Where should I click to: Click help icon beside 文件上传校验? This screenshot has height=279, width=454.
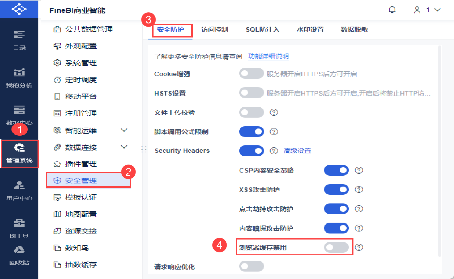tap(274, 112)
